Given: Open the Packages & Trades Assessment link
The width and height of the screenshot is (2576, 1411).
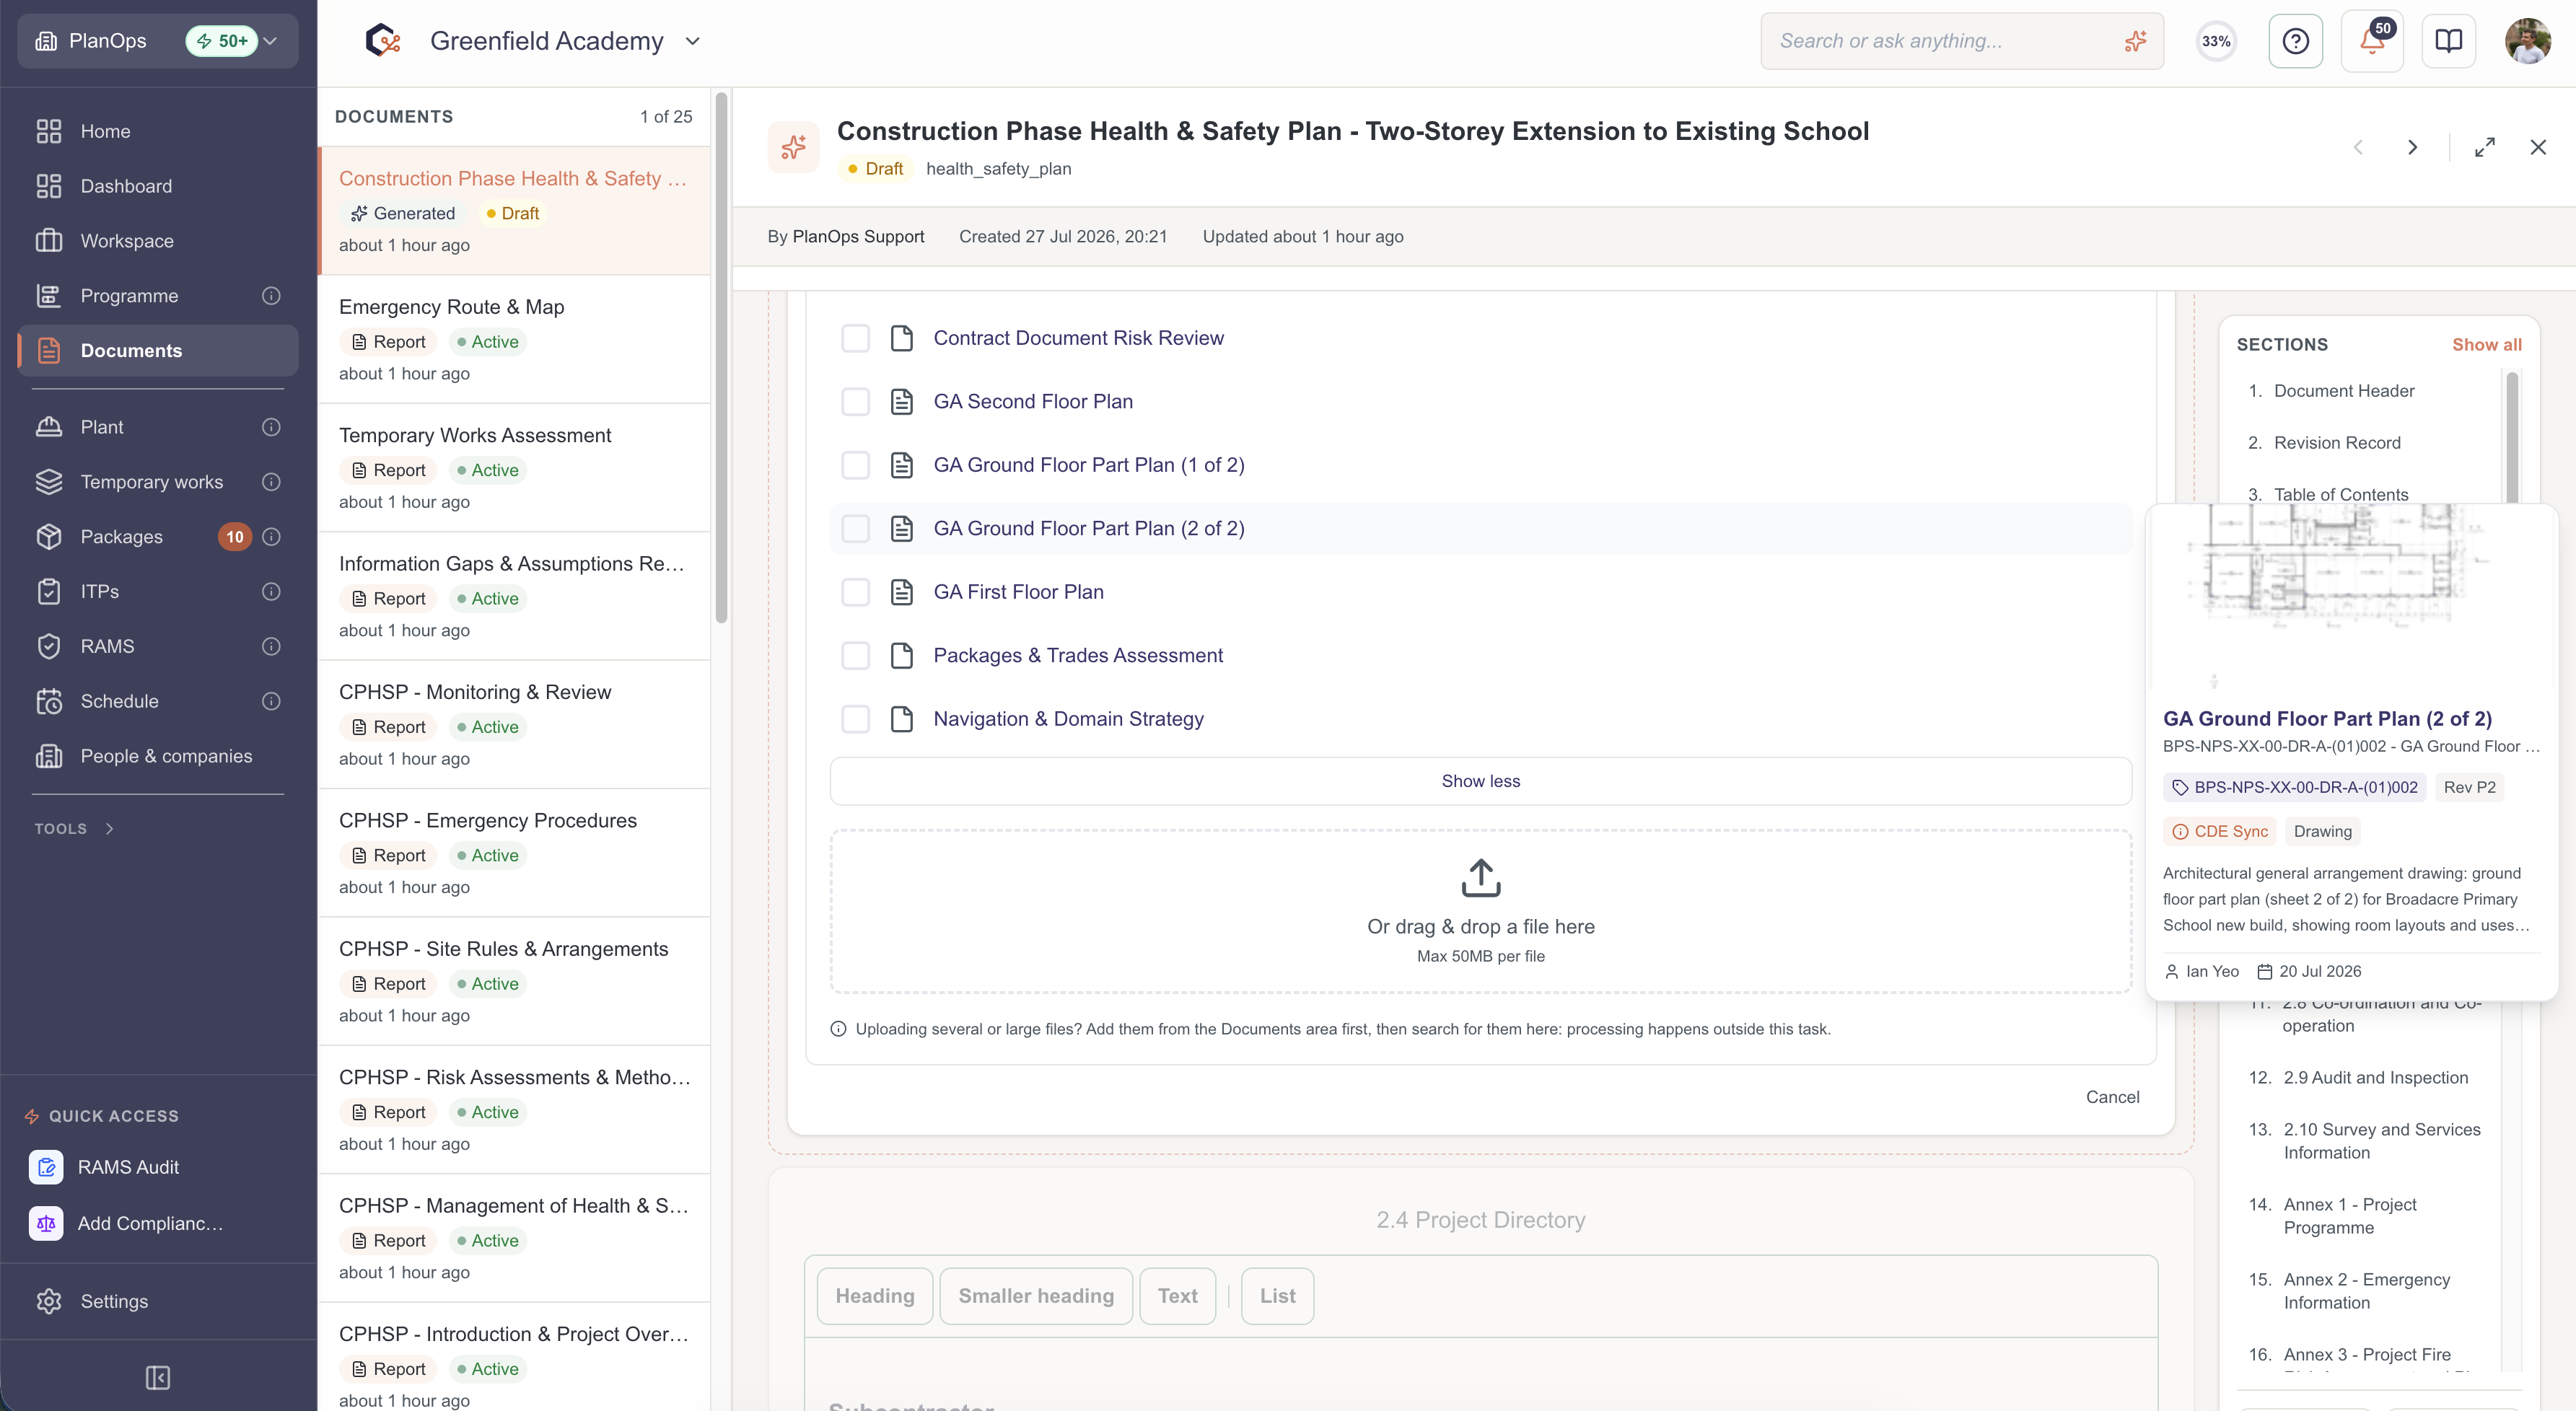Looking at the screenshot, I should [x=1078, y=656].
